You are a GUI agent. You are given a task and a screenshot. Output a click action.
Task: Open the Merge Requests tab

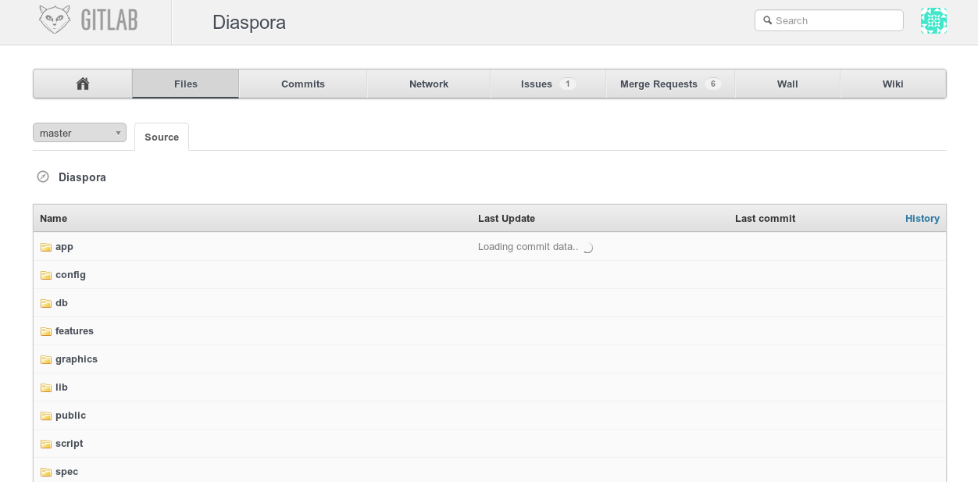coord(670,84)
